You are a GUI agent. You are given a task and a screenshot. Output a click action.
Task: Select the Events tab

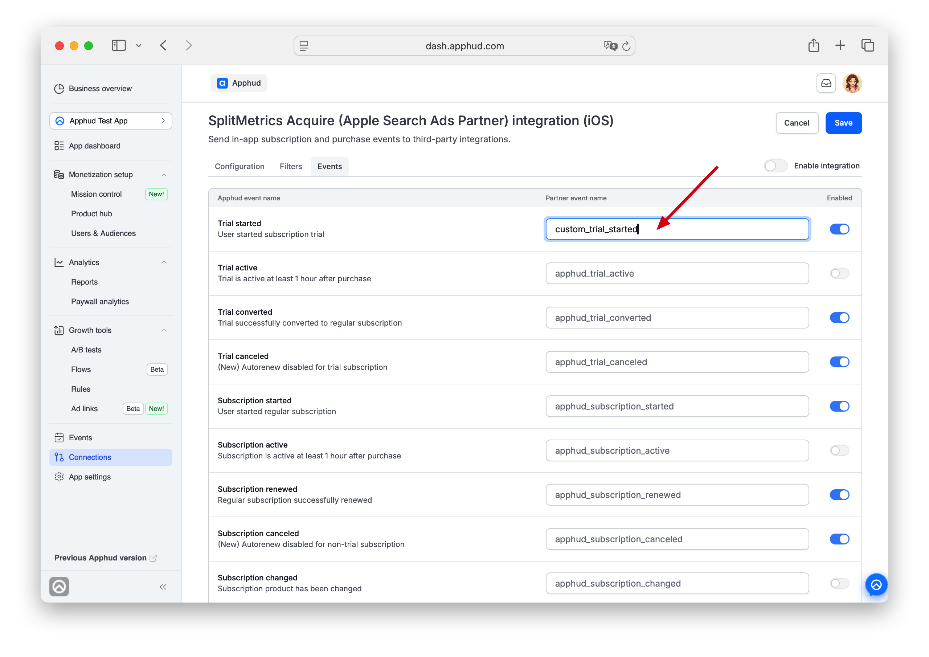[x=330, y=167]
